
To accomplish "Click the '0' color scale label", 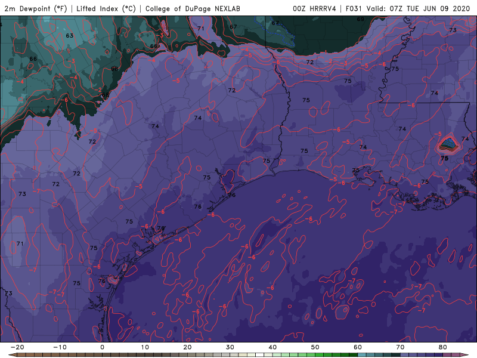I will (102, 347).
